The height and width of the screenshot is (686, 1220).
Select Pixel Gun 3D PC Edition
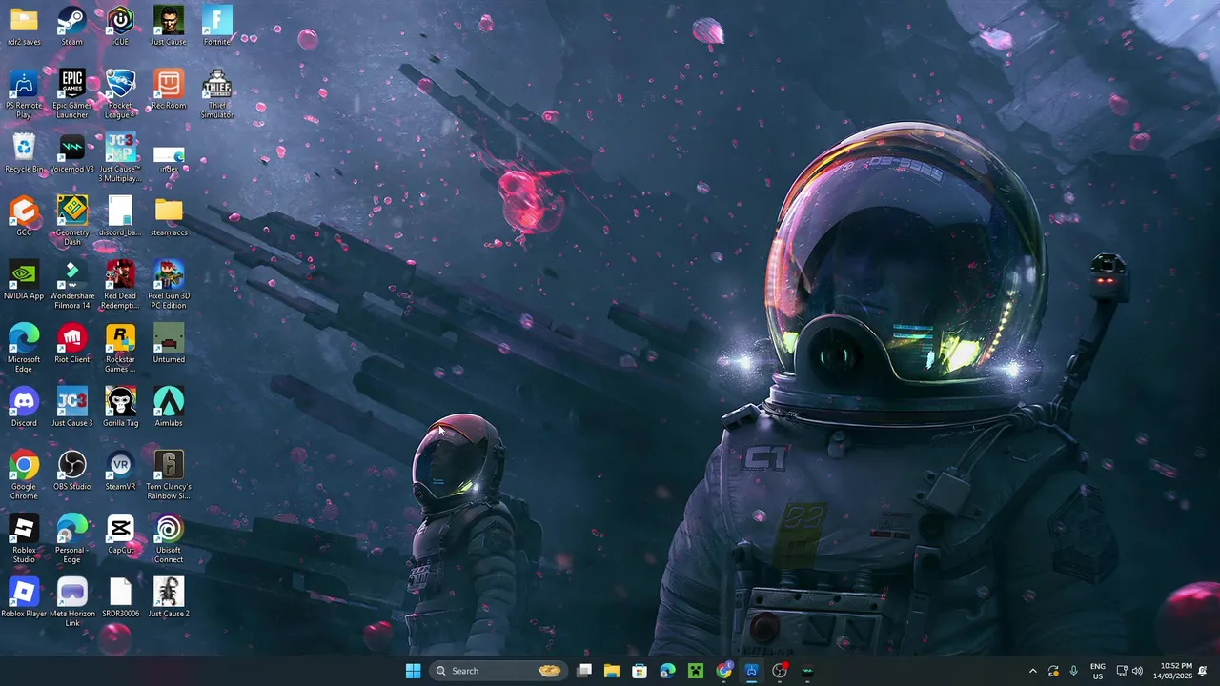tap(169, 285)
